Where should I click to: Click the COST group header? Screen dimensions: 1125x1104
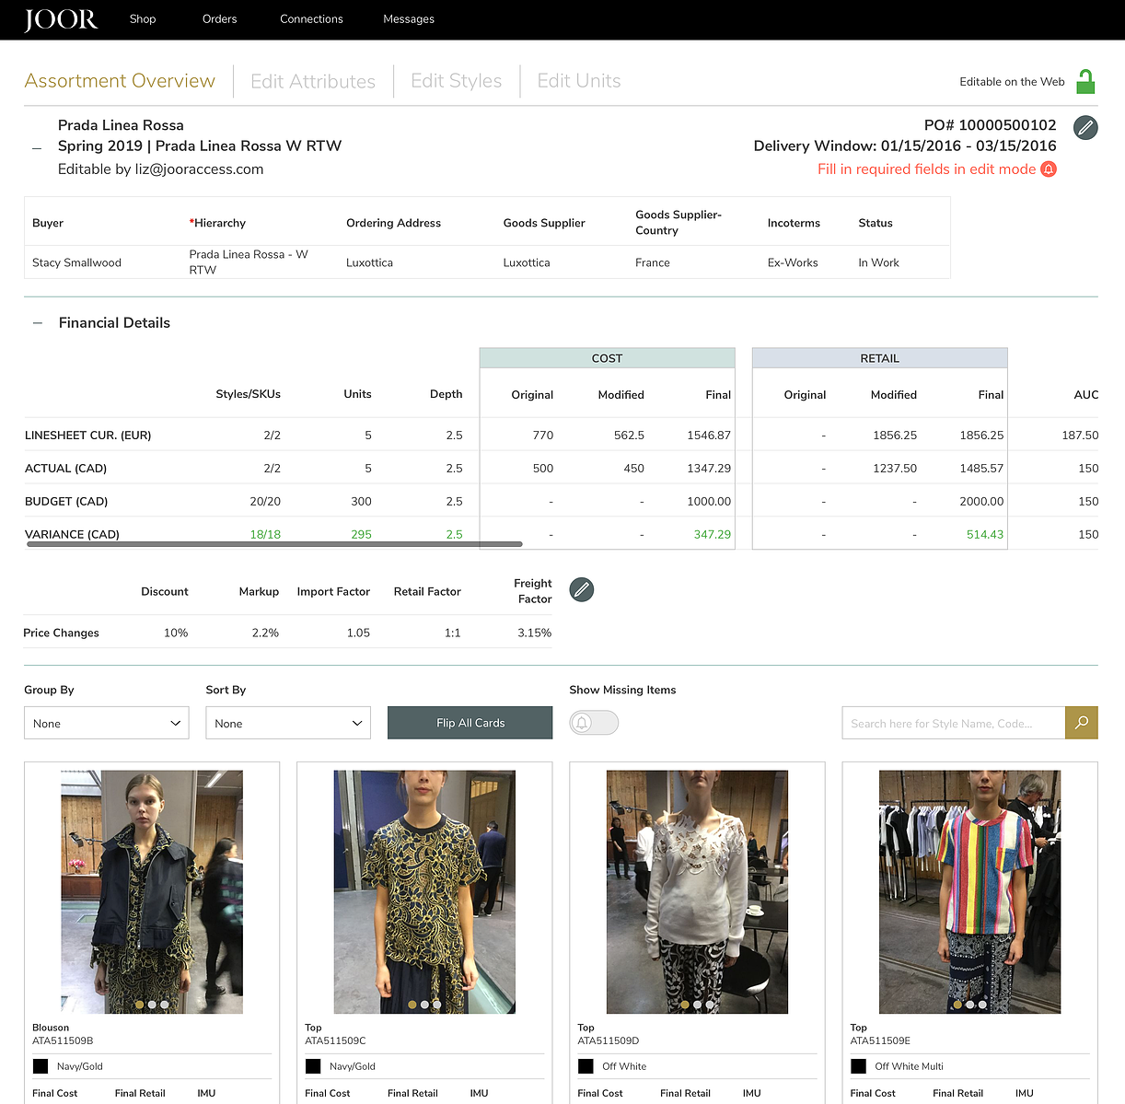click(607, 358)
